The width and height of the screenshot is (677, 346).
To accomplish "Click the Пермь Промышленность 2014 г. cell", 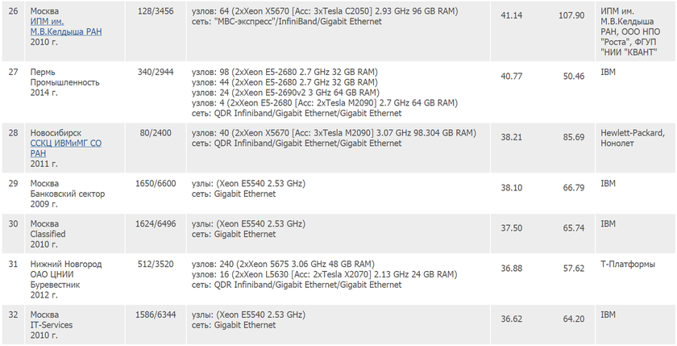I will click(64, 82).
